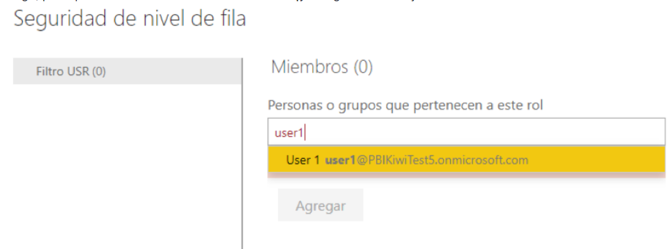Image resolution: width=672 pixels, height=249 pixels.
Task: Focus the people or groups input field
Action: tap(466, 132)
